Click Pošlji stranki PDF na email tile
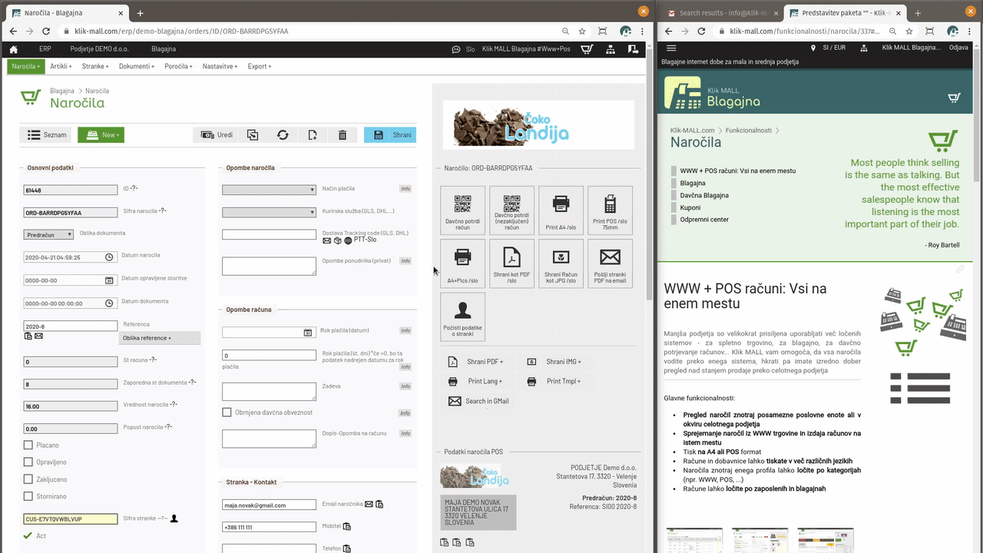 pos(610,263)
